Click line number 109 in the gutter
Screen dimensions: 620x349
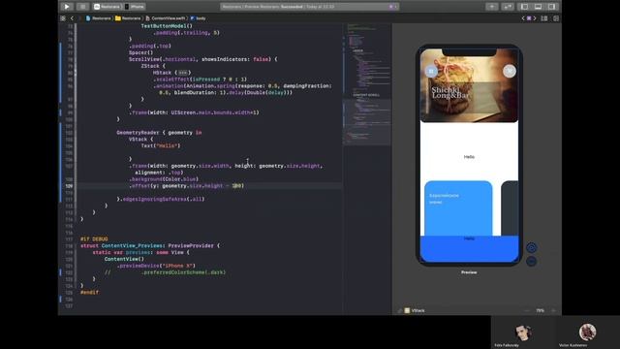[69, 186]
